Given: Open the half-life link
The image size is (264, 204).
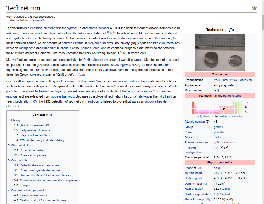Looking at the screenshot, I should pos(137,96).
